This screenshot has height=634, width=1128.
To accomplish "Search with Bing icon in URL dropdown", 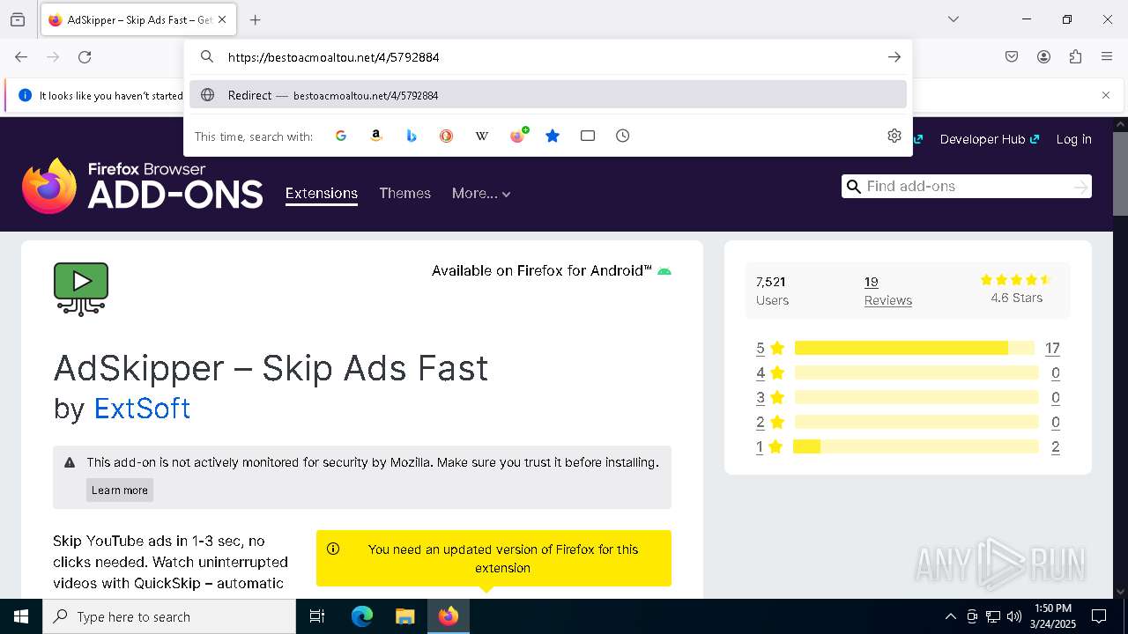I will click(412, 136).
